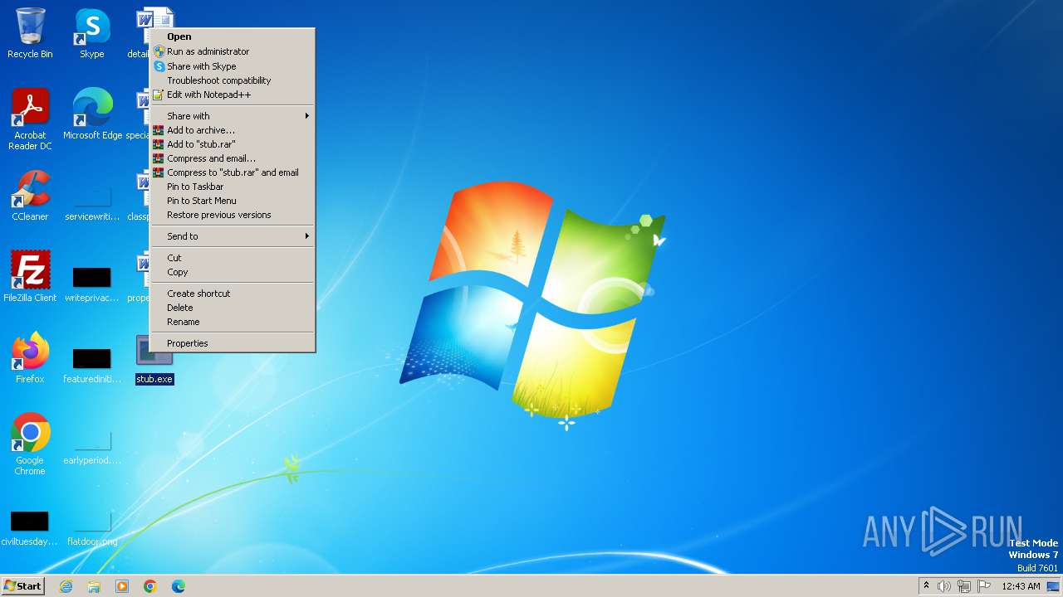
Task: Click the network tray icon
Action: 964,586
